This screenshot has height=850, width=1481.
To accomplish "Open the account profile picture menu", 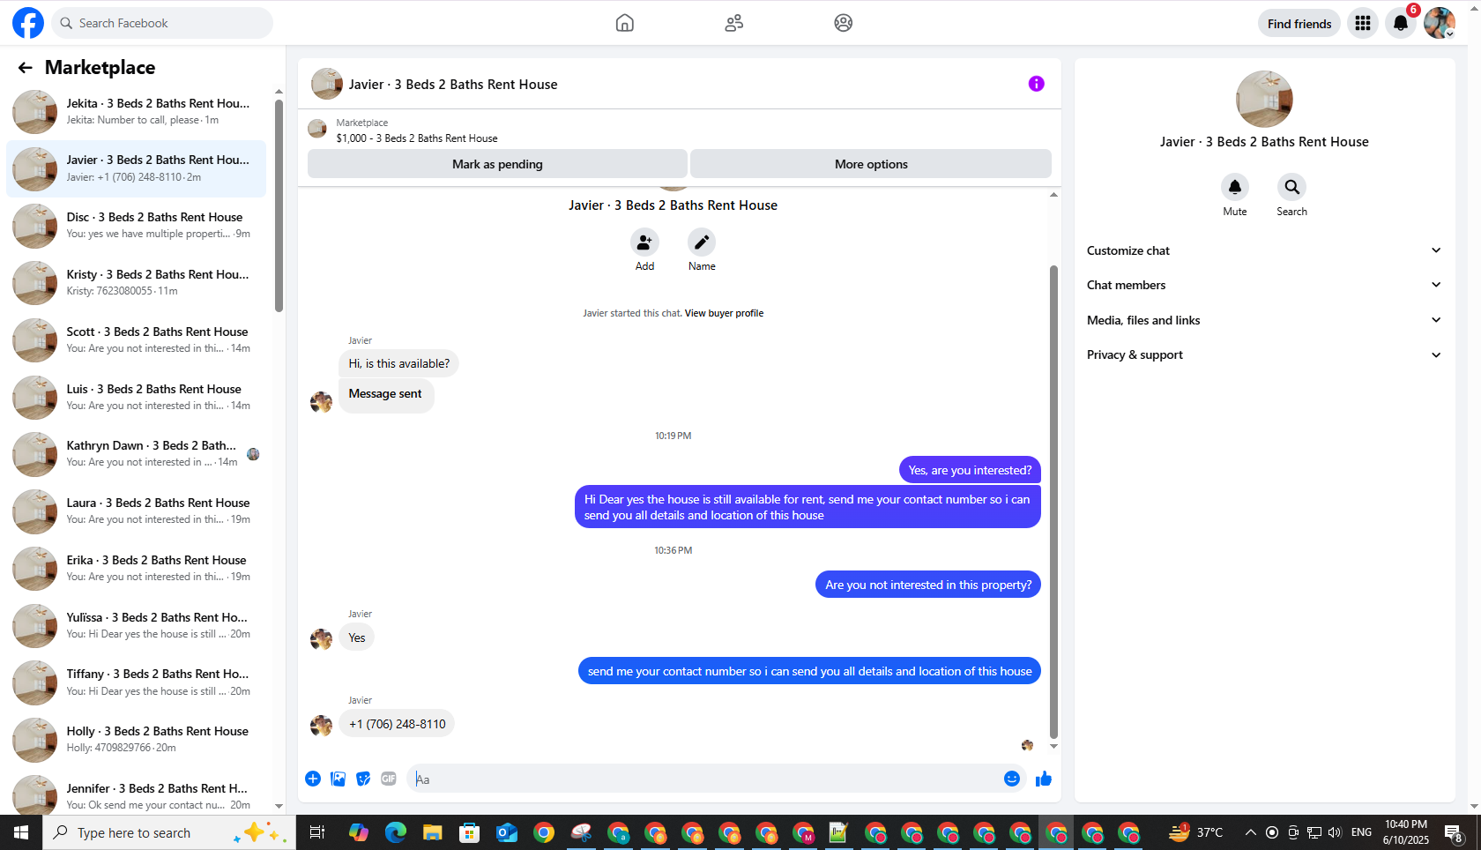I will [1440, 23].
